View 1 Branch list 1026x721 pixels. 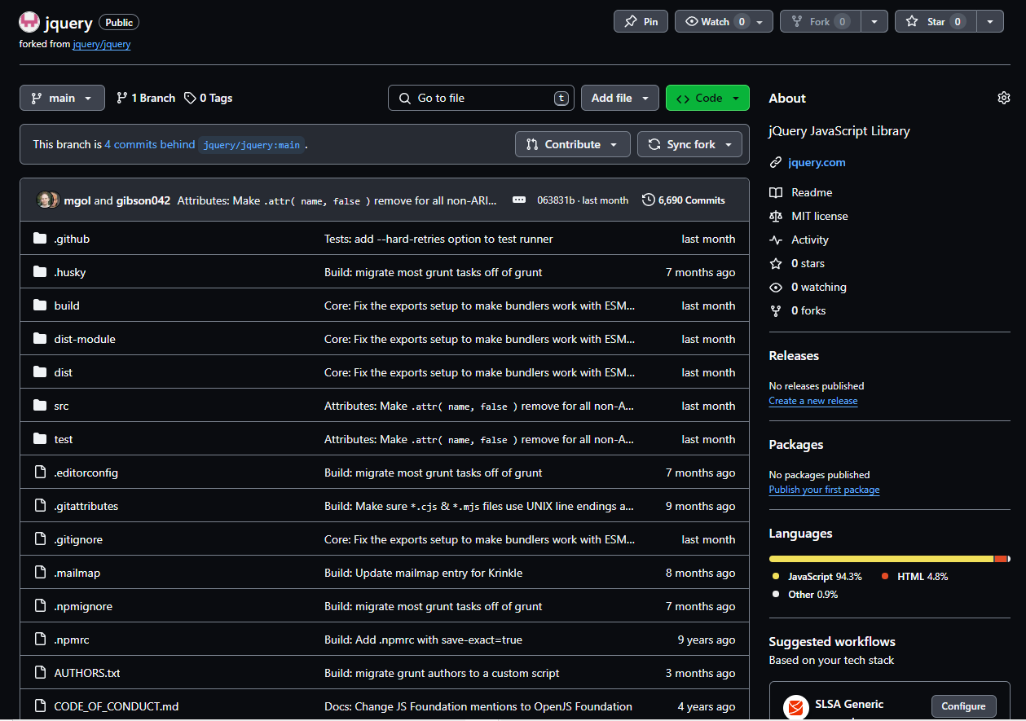(146, 98)
